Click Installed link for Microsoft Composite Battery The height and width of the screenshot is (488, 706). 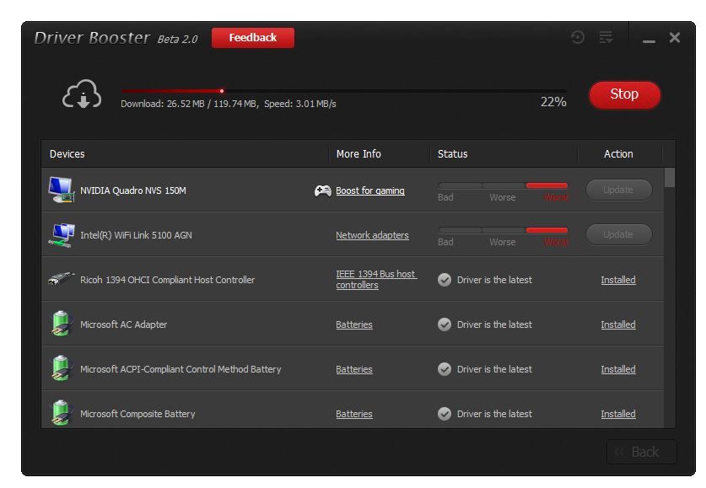click(618, 414)
